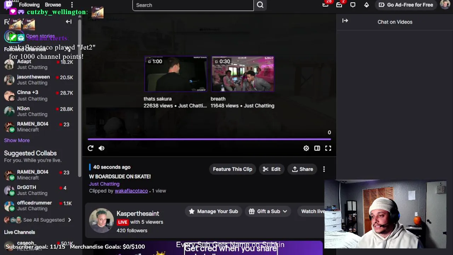
Task: Focus the Search input field
Action: tap(193, 5)
